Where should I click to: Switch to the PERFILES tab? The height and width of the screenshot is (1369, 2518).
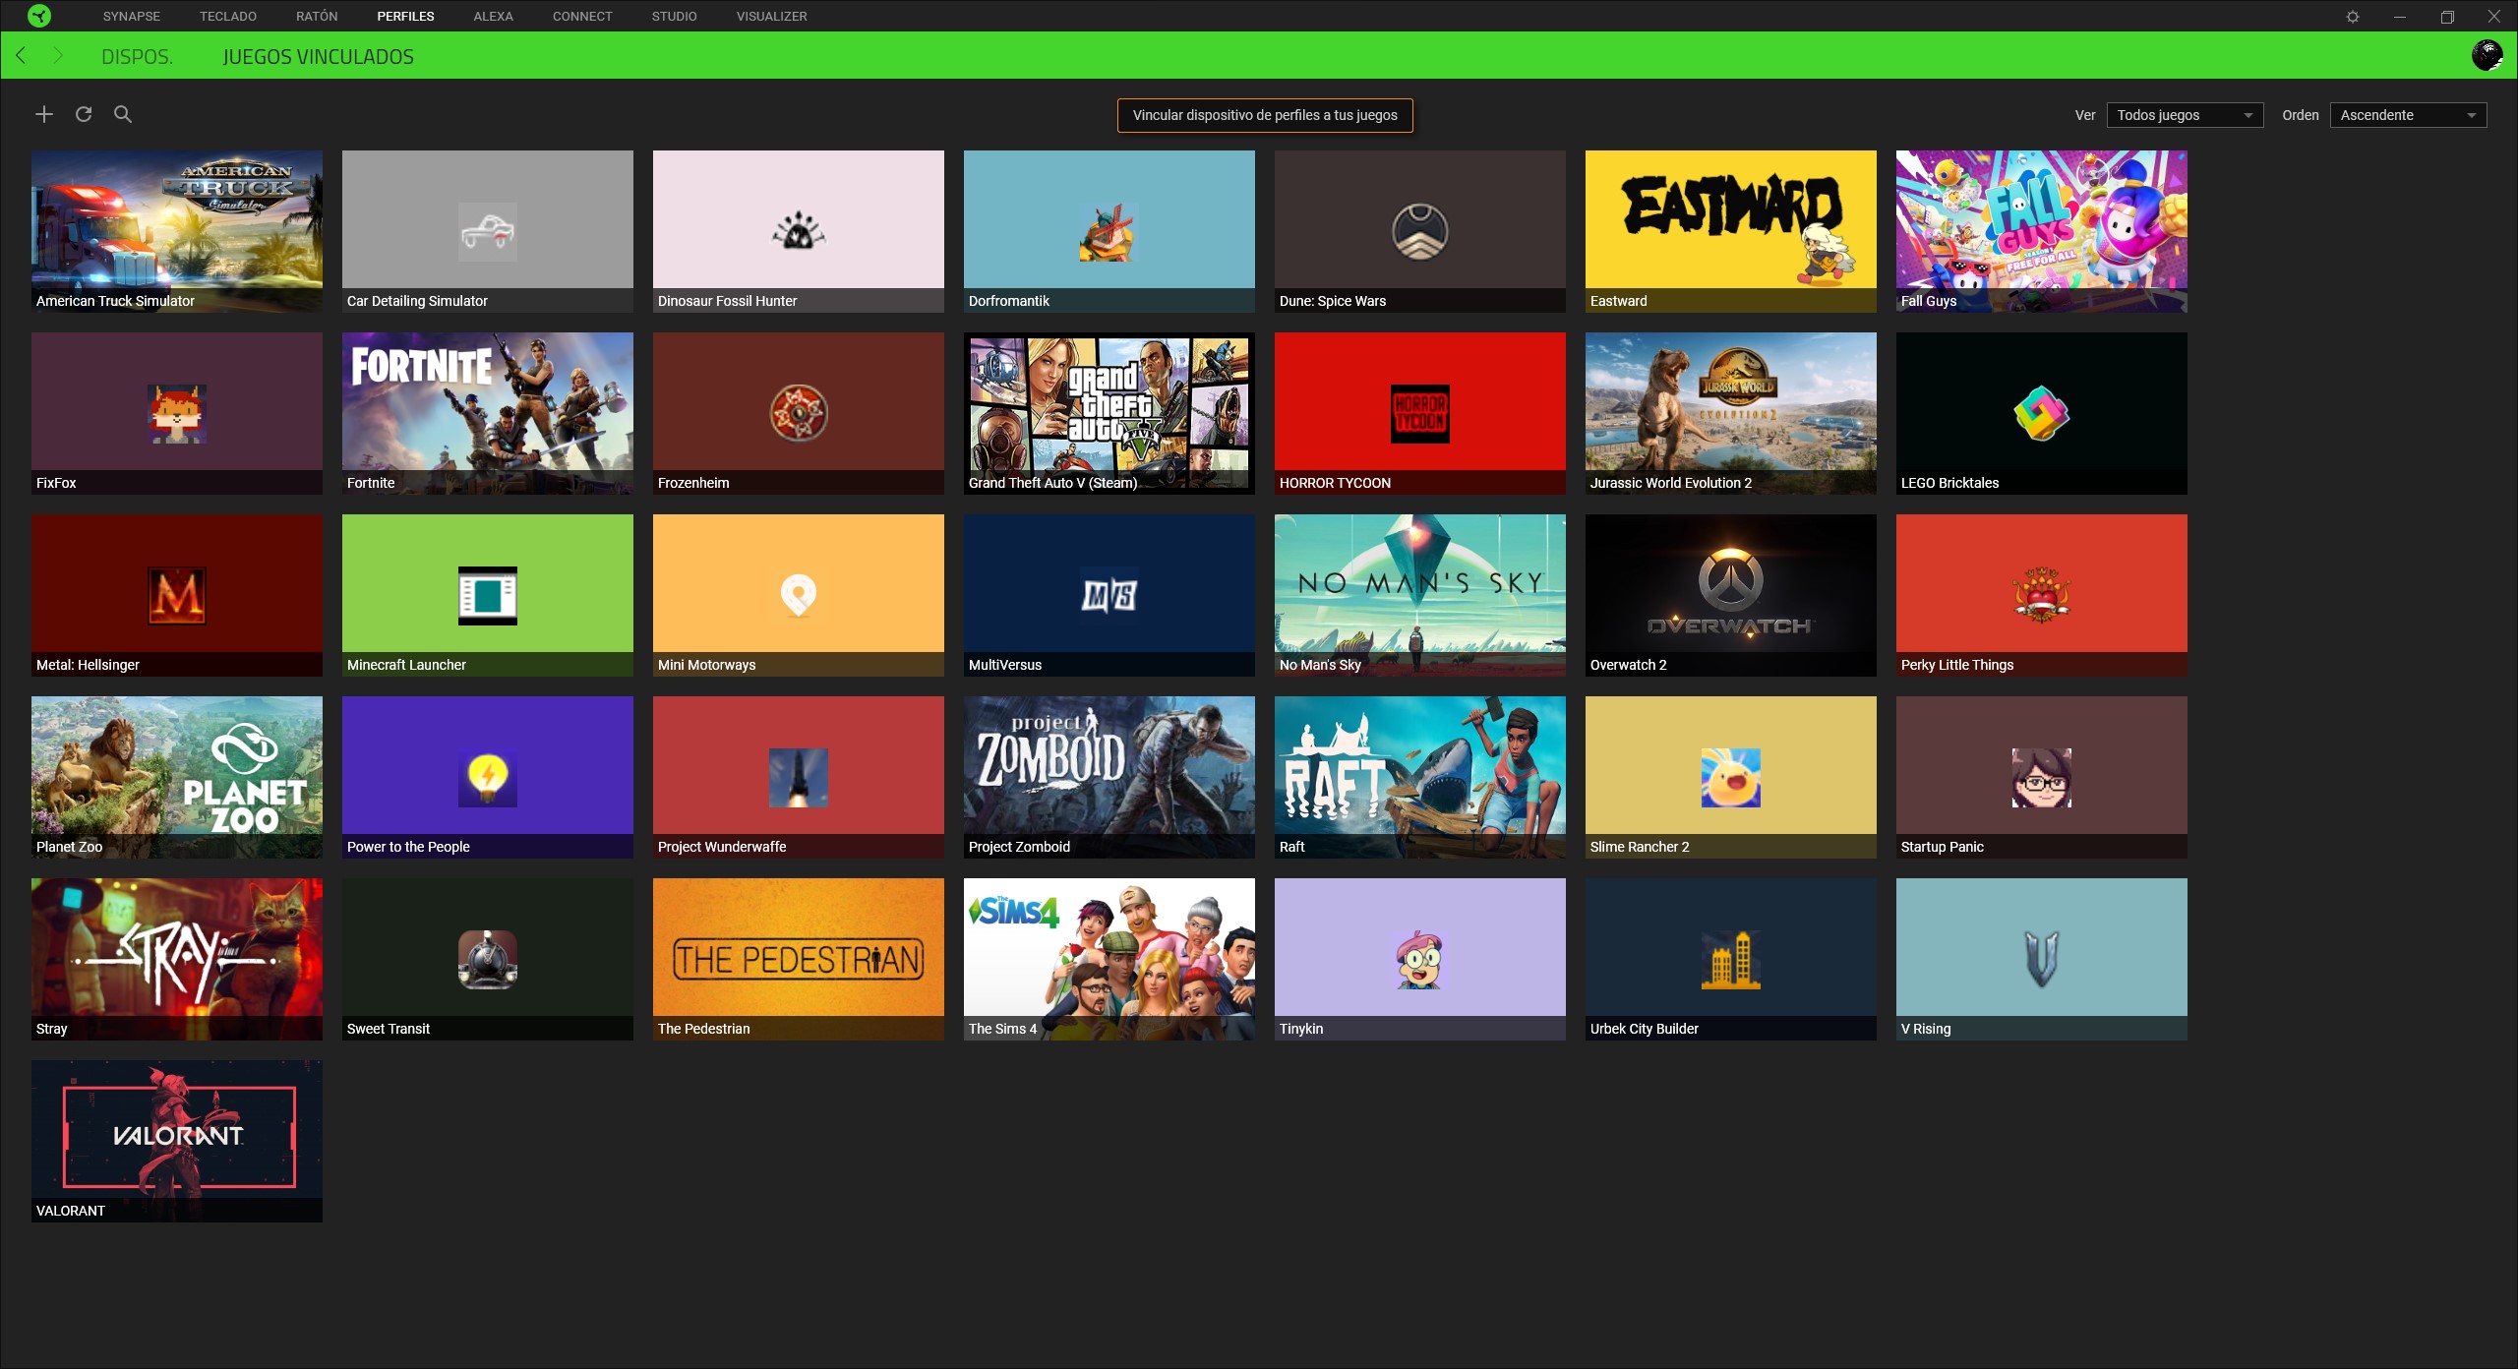[405, 17]
